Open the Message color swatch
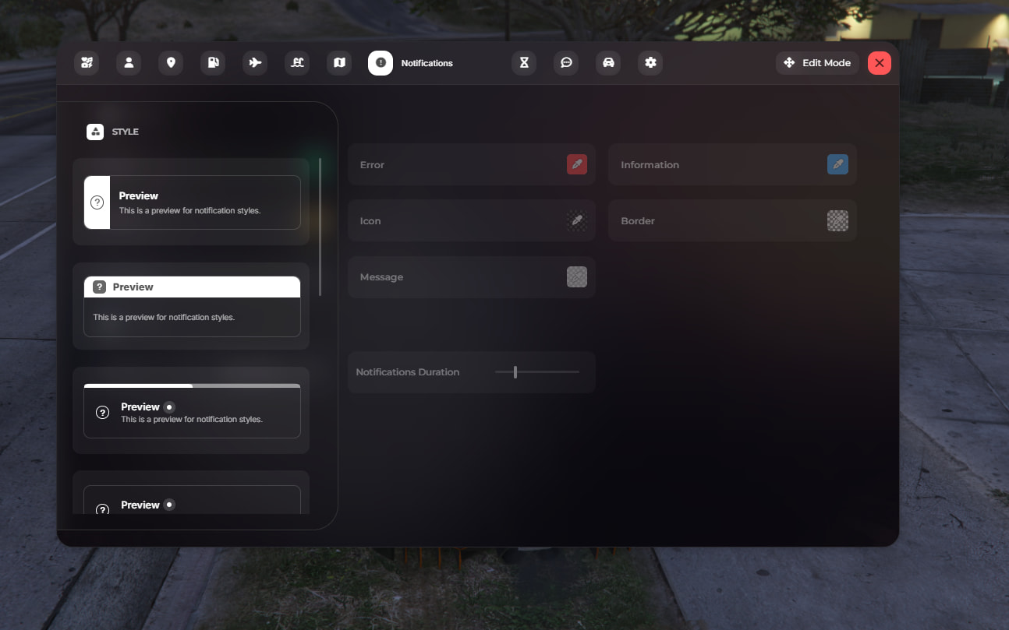The image size is (1009, 630). [x=577, y=276]
